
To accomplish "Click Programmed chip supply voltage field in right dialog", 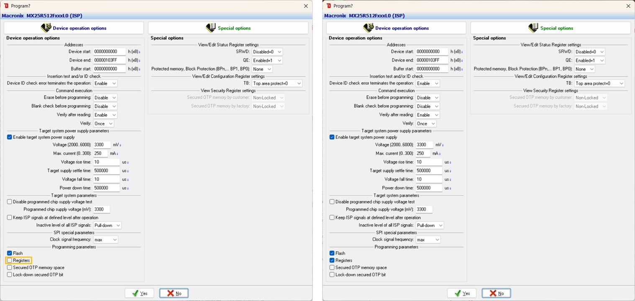I will (x=423, y=209).
